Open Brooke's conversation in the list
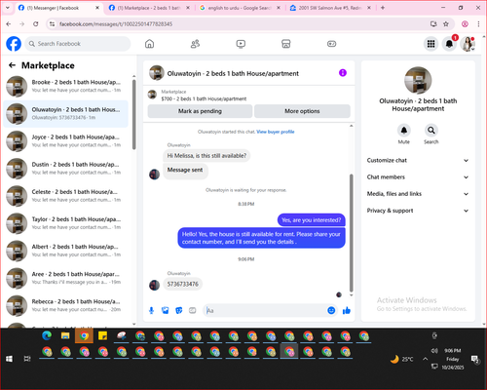Screen dimensions: 487x390 tap(66, 86)
